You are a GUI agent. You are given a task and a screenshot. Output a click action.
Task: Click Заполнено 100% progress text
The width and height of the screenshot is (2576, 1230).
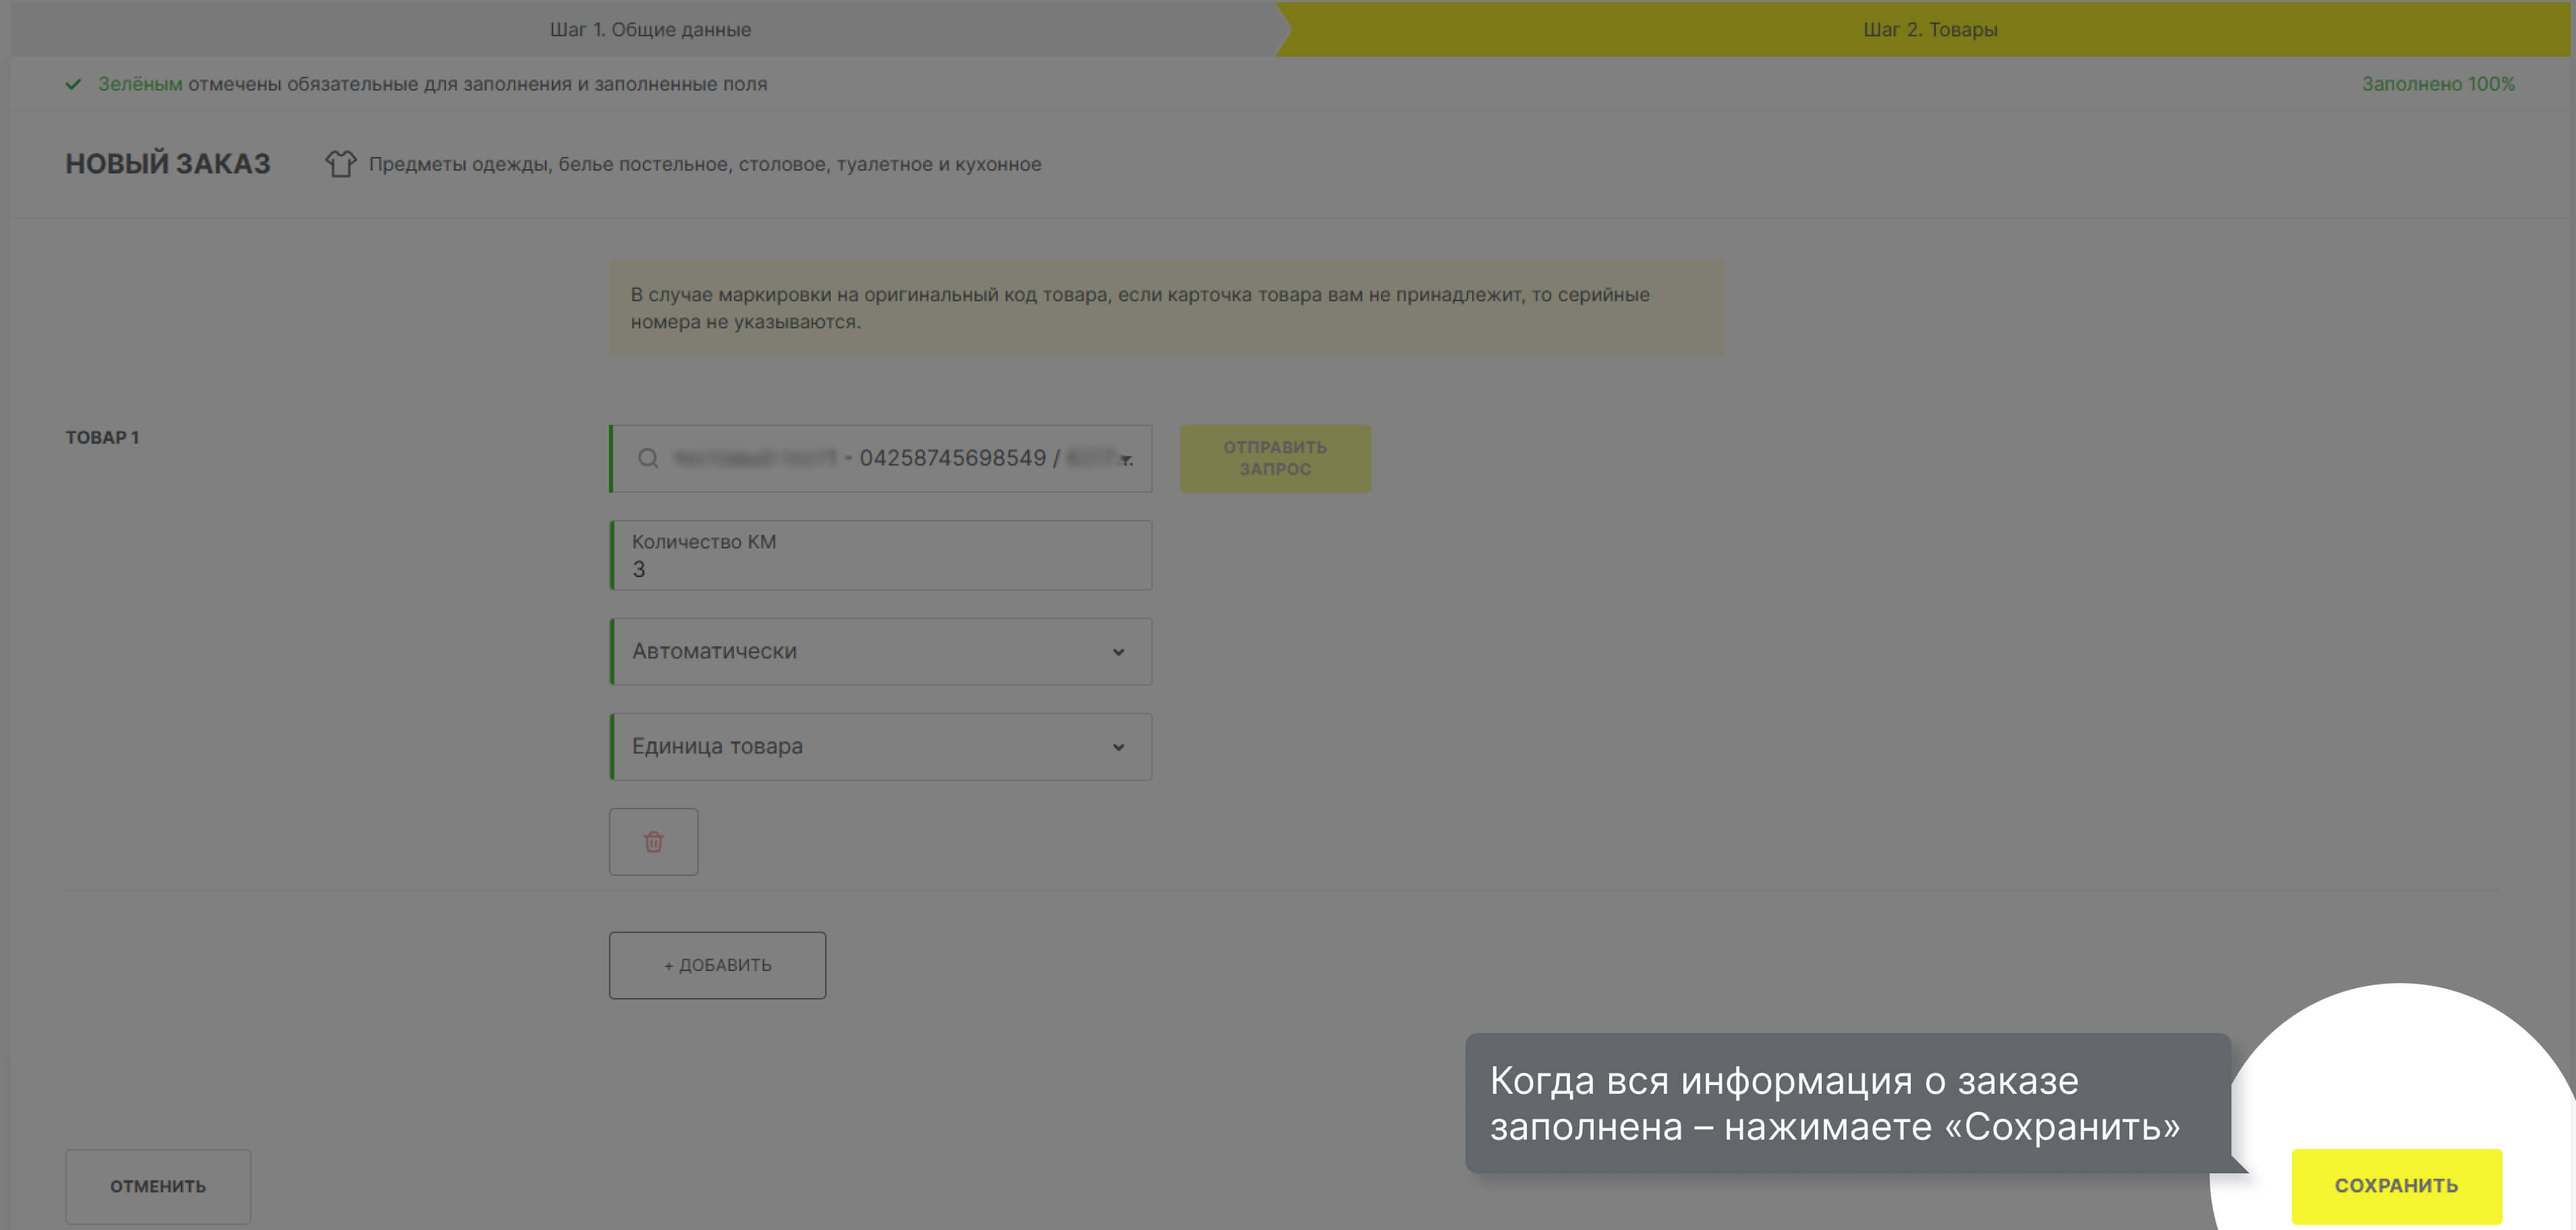[x=2438, y=84]
